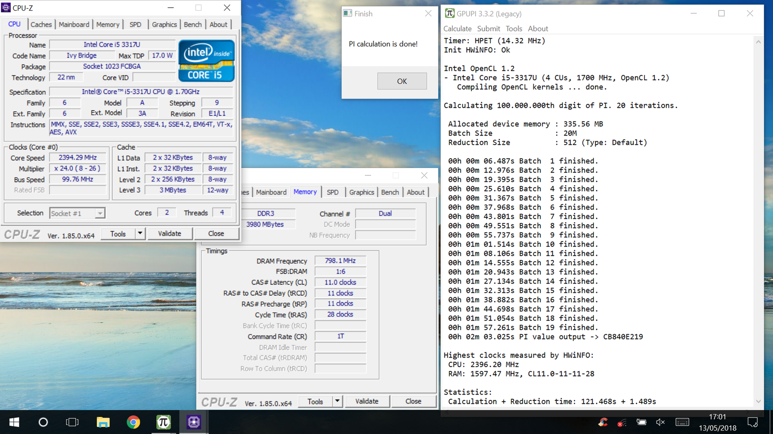
Task: Open the GPUPI Tools menu
Action: [514, 29]
